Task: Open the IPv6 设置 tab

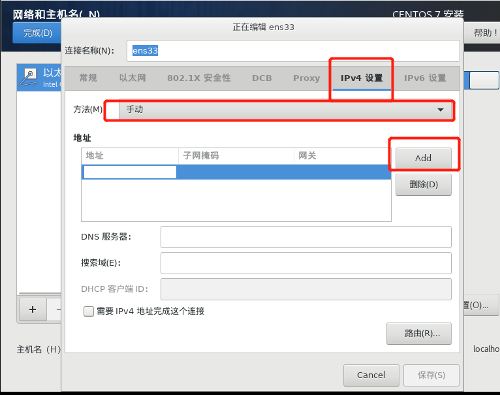Action: pos(425,78)
